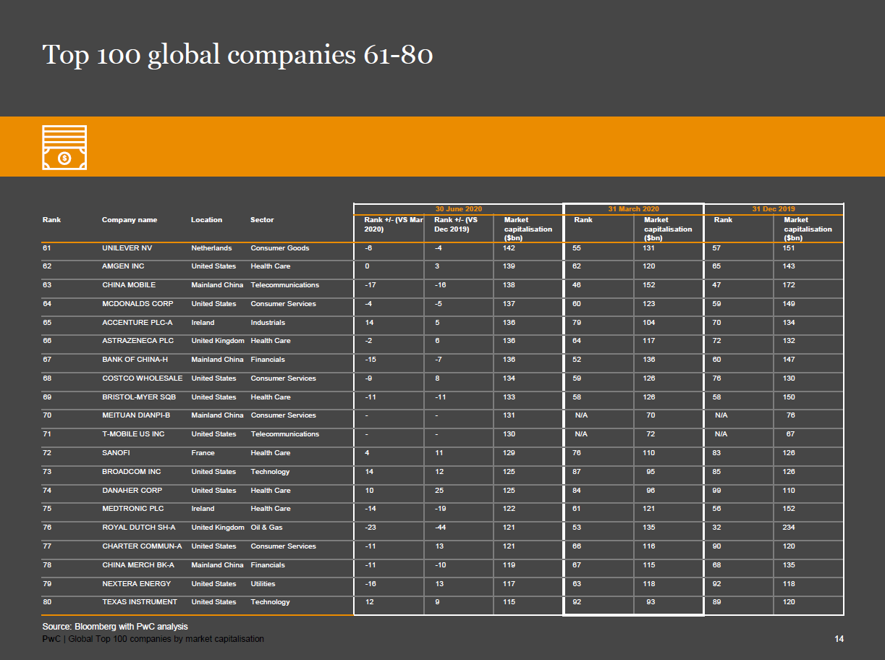Select the 'ASTRAZENECA PLC' company cell
This screenshot has height=660, width=885.
(138, 341)
